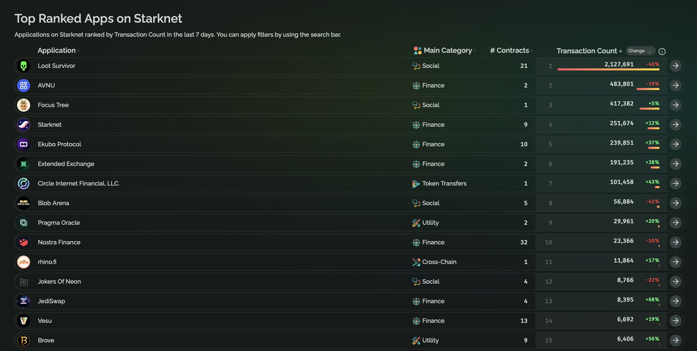The height and width of the screenshot is (351, 697).
Task: Click the Brove logo icon
Action: point(23,340)
